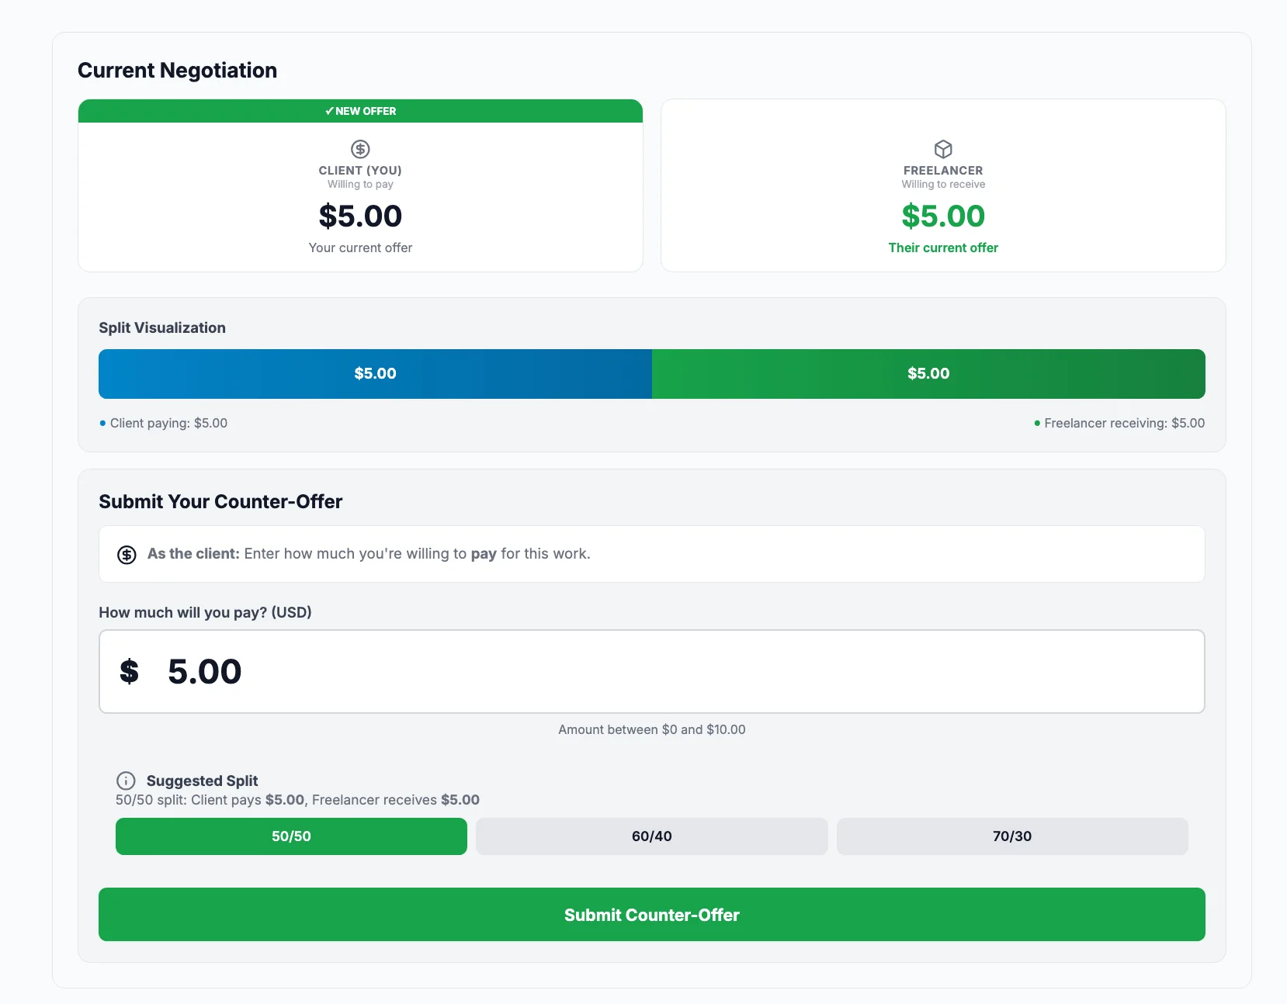Click the green dot beside Freelancer receiving

1037,424
